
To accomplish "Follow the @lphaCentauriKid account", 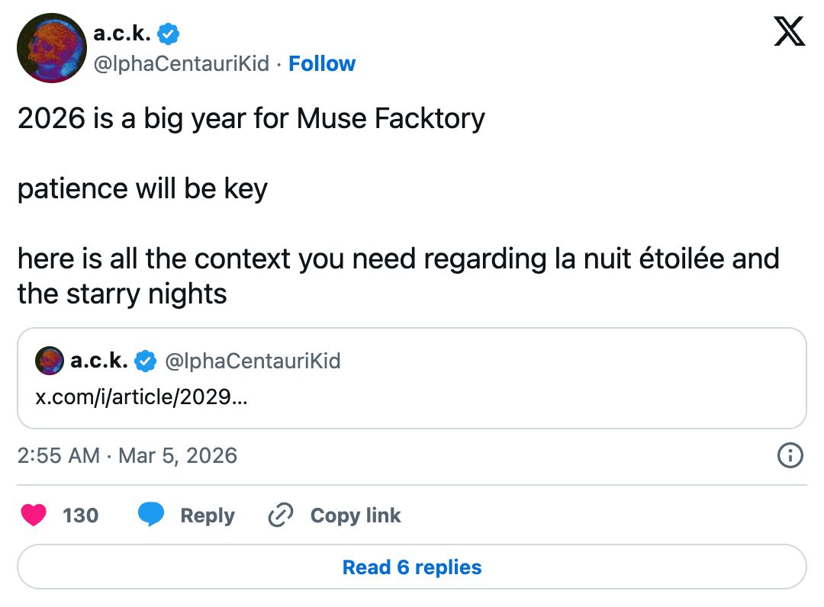I will click(x=322, y=63).
